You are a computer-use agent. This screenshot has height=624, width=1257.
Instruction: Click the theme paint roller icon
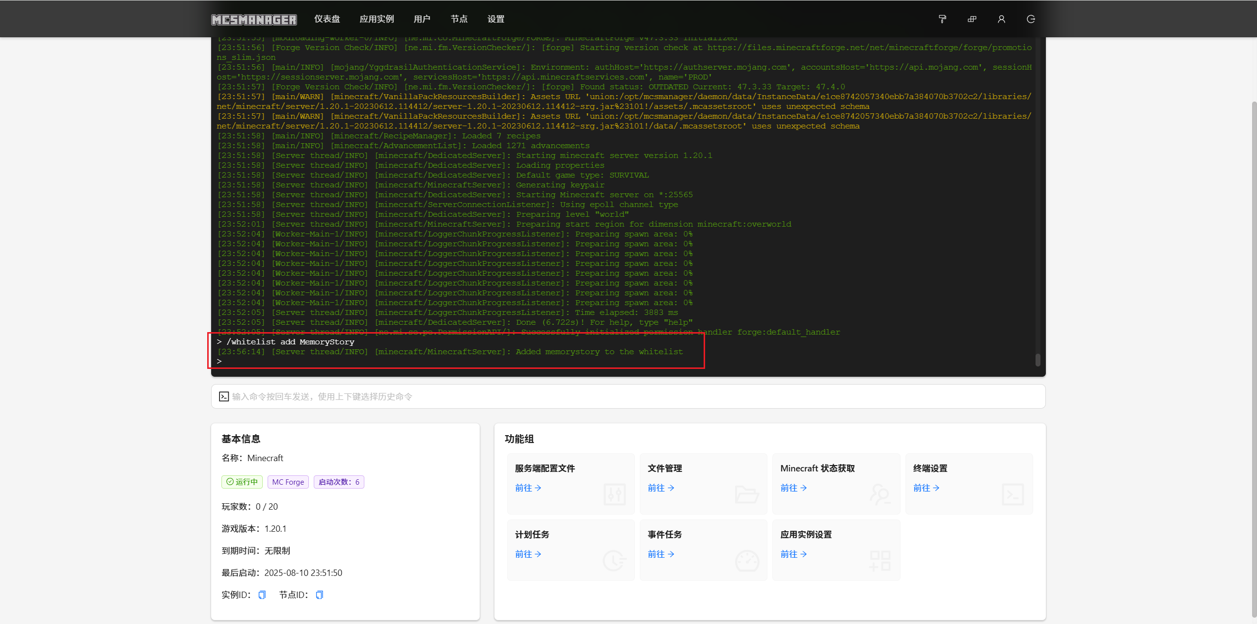pyautogui.click(x=942, y=19)
